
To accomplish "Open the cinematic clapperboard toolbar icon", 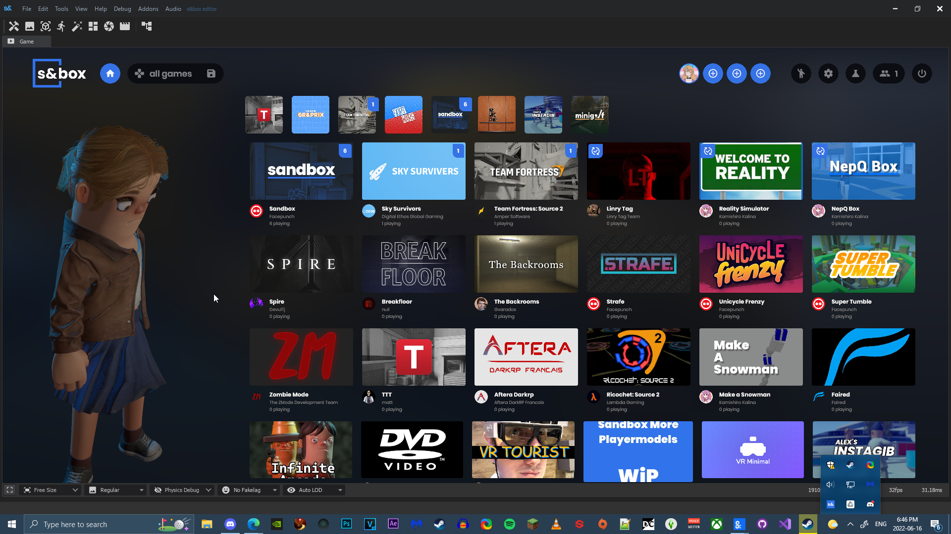I will [x=124, y=26].
